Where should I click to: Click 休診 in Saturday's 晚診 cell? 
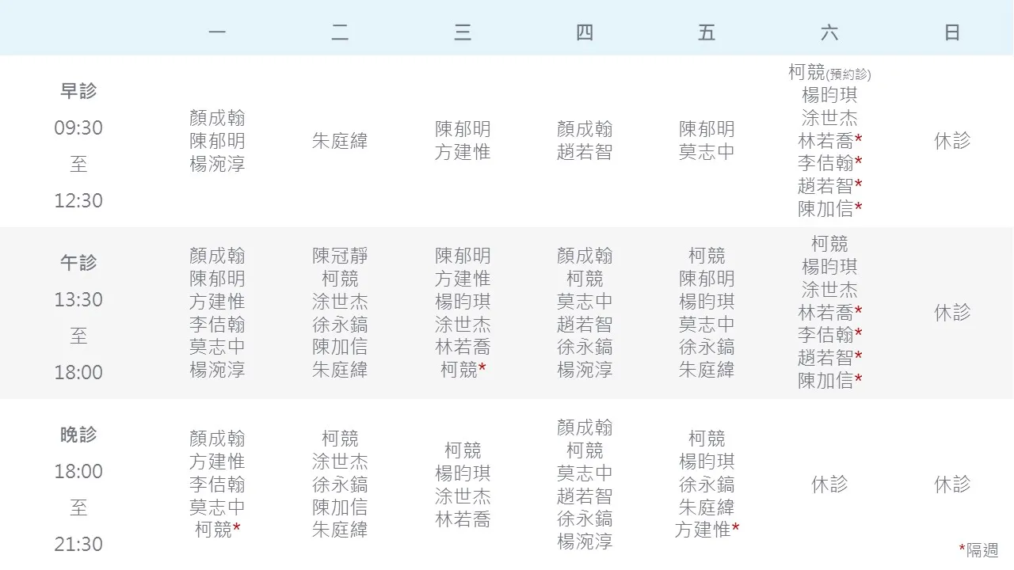[829, 484]
